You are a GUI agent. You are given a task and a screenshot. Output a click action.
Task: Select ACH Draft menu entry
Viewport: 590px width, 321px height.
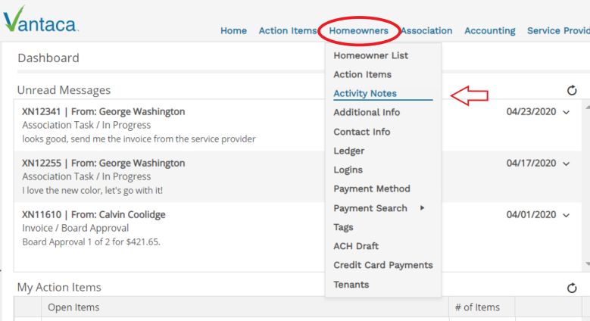356,246
